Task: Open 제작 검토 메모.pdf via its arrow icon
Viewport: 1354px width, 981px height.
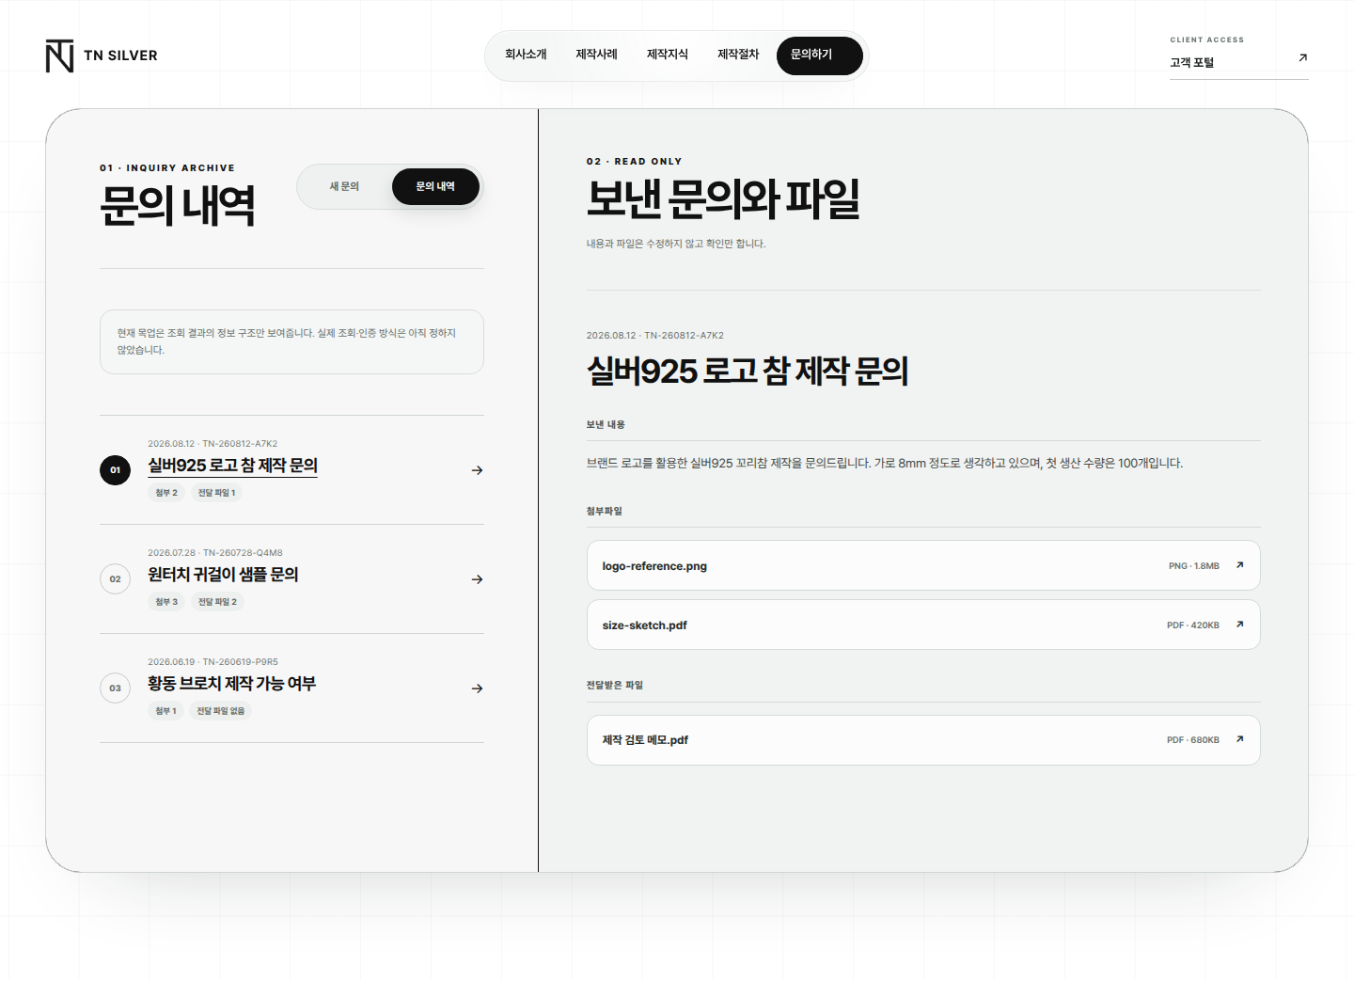Action: coord(1239,739)
